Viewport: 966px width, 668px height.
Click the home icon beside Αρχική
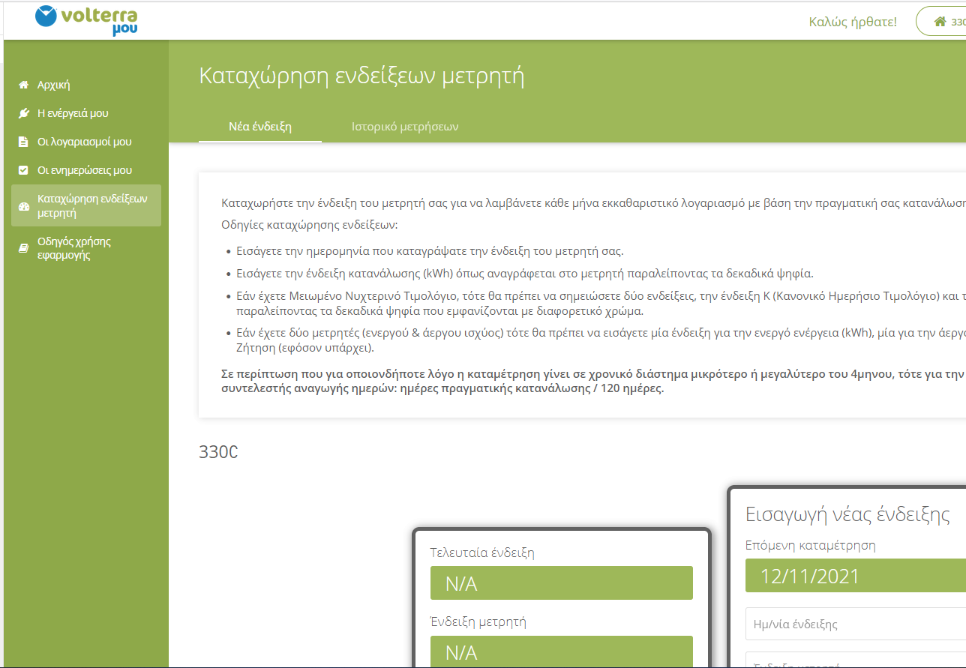coord(23,85)
